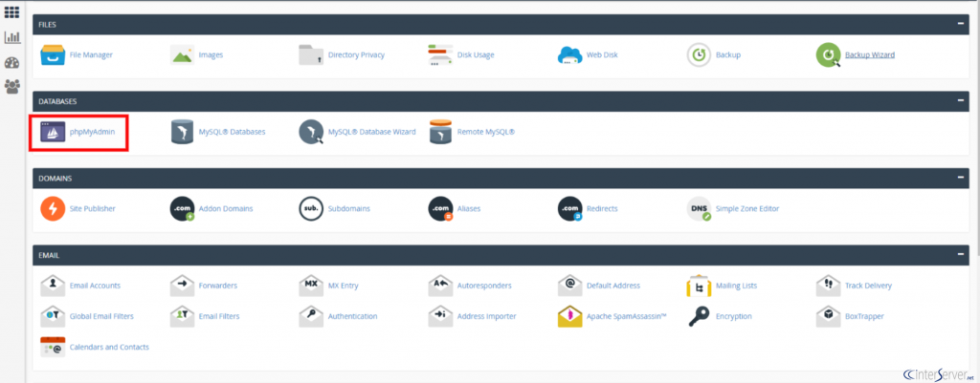
Task: Open the Web Disk cloud icon
Action: (x=570, y=54)
